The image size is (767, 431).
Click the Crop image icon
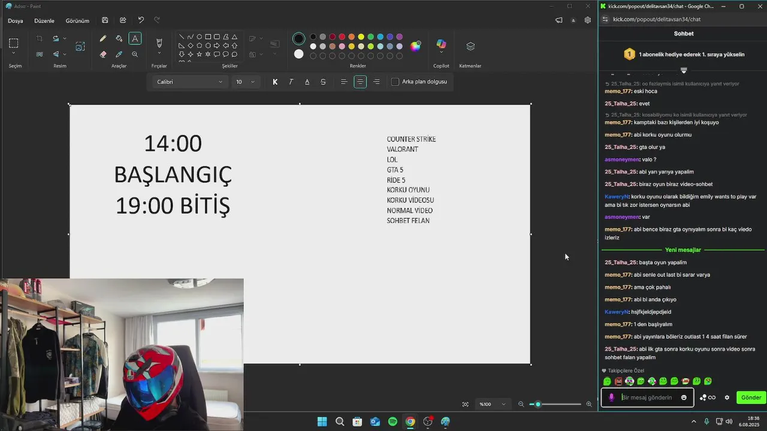pos(40,38)
